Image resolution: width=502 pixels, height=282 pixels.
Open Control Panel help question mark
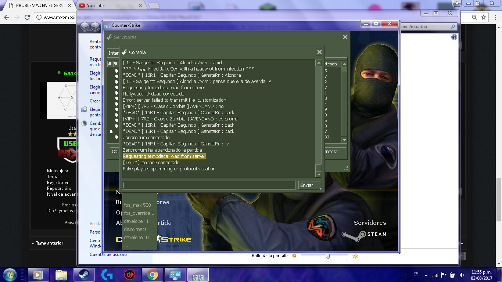[x=454, y=37]
